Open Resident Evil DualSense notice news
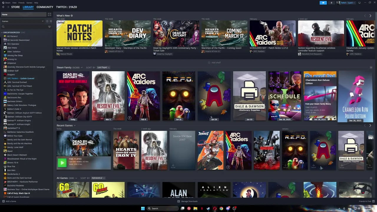 [321, 33]
